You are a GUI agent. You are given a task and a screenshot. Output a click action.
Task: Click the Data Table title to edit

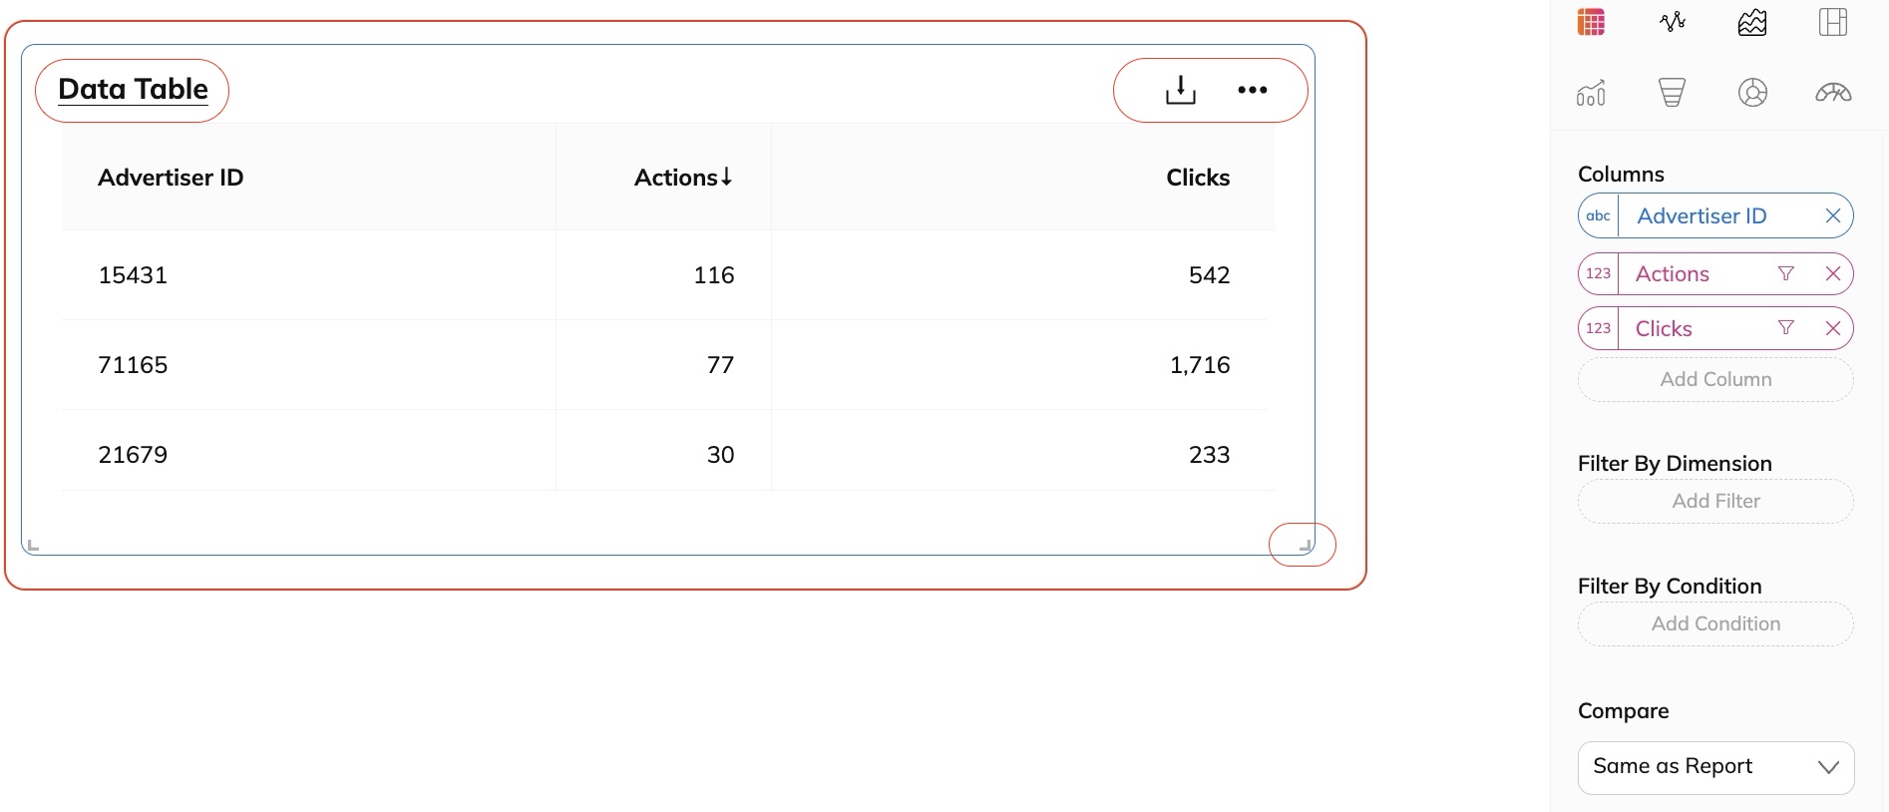(133, 90)
